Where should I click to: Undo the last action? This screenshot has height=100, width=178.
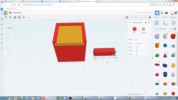(24, 17)
